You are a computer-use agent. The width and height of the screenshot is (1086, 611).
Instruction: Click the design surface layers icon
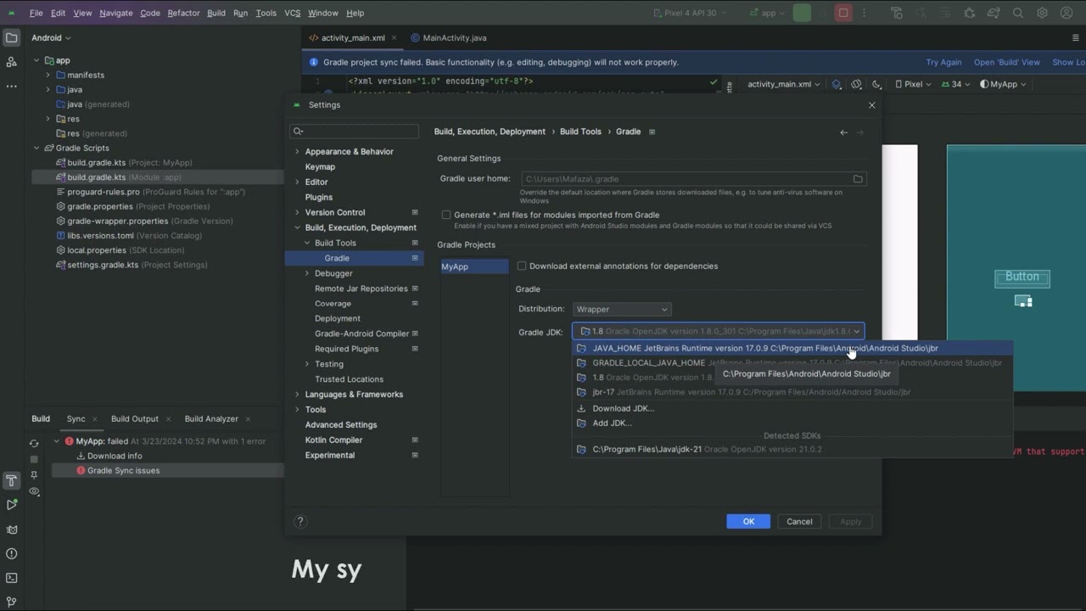[837, 84]
